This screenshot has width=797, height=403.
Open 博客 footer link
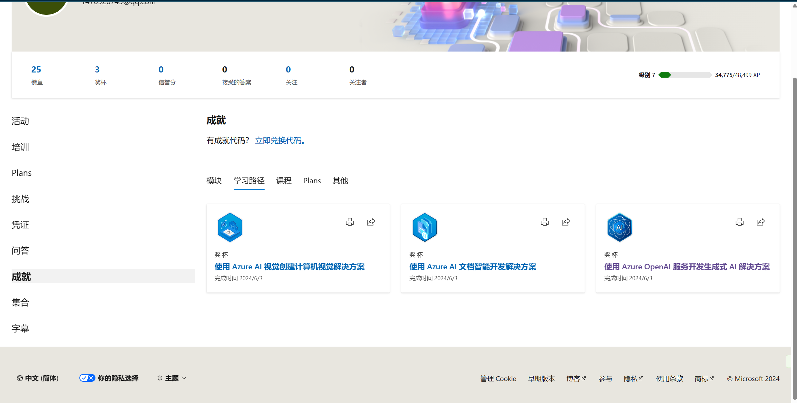(x=576, y=379)
